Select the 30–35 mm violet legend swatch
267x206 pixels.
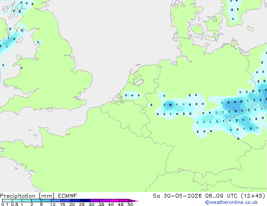[95, 201]
